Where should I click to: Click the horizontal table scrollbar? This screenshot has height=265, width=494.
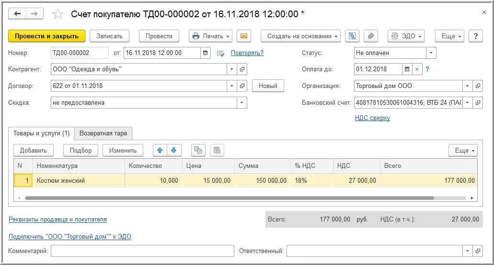(x=230, y=198)
